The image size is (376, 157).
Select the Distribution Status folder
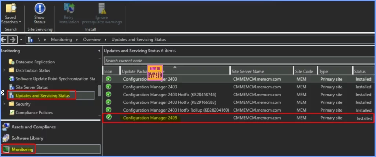tap(33, 70)
